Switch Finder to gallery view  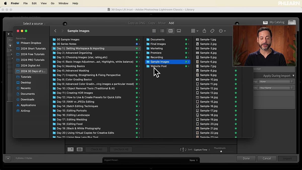179,31
